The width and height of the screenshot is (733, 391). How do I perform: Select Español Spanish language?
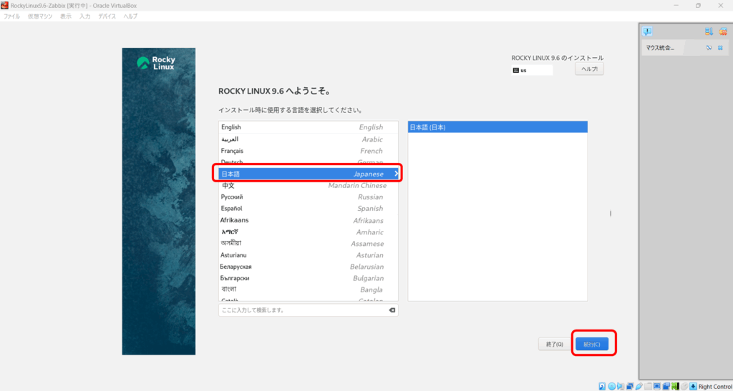[308, 208]
